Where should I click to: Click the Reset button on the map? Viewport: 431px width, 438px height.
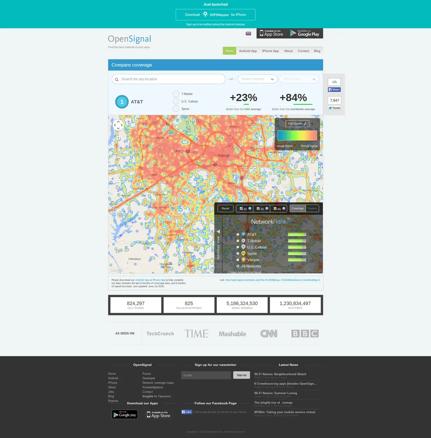[x=225, y=208]
